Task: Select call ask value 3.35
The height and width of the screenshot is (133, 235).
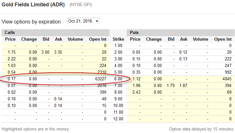Action: point(58,52)
